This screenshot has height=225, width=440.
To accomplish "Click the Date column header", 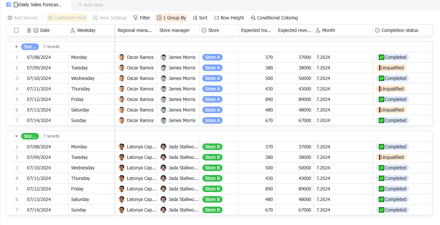I will pos(45,30).
